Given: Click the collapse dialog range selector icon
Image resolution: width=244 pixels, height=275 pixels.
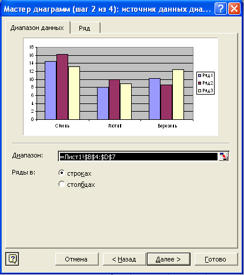Looking at the screenshot, I should point(223,156).
